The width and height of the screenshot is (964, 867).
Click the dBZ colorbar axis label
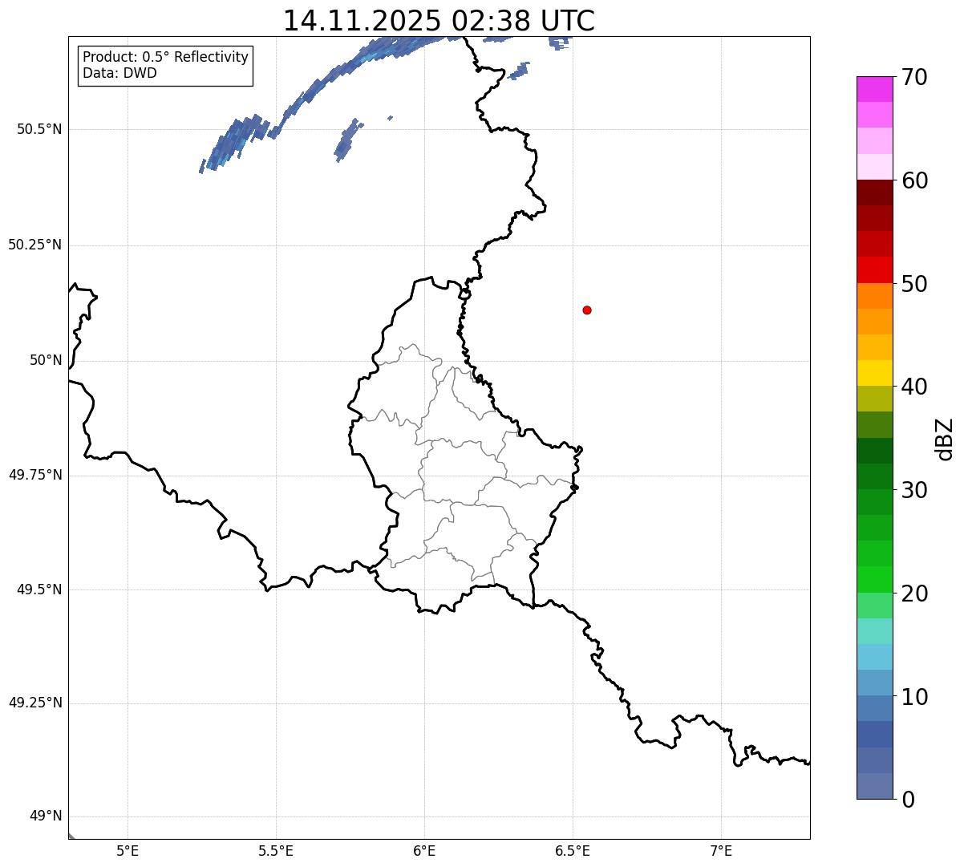point(945,438)
